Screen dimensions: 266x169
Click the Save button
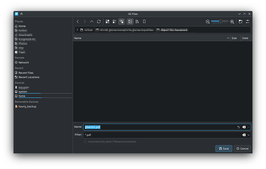point(224,149)
